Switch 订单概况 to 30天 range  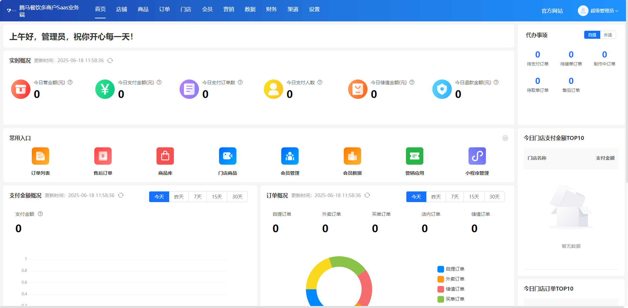click(495, 197)
